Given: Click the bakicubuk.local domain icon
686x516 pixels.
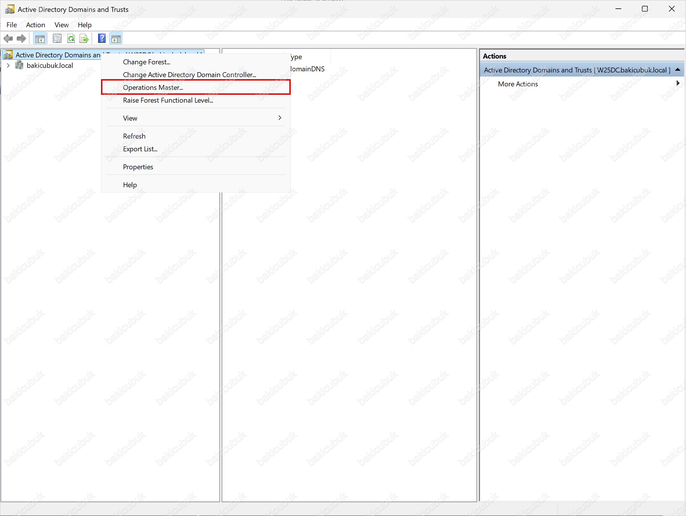Looking at the screenshot, I should click(19, 65).
